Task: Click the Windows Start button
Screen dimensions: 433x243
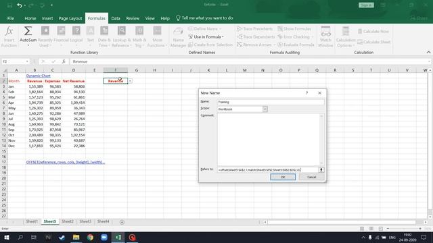Action: tap(6, 237)
